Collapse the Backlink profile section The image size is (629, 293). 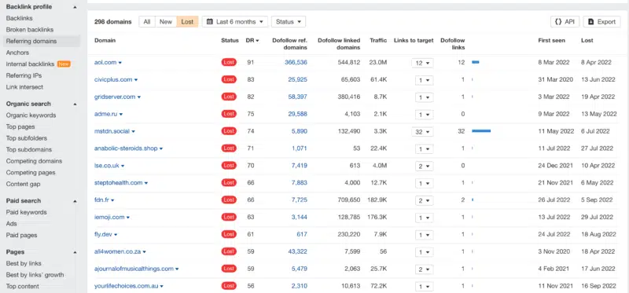75,7
